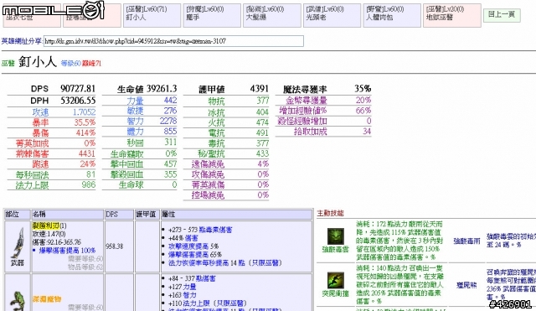Click the 擊殺回血 355 stat row
The width and height of the screenshot is (536, 311).
[140, 174]
